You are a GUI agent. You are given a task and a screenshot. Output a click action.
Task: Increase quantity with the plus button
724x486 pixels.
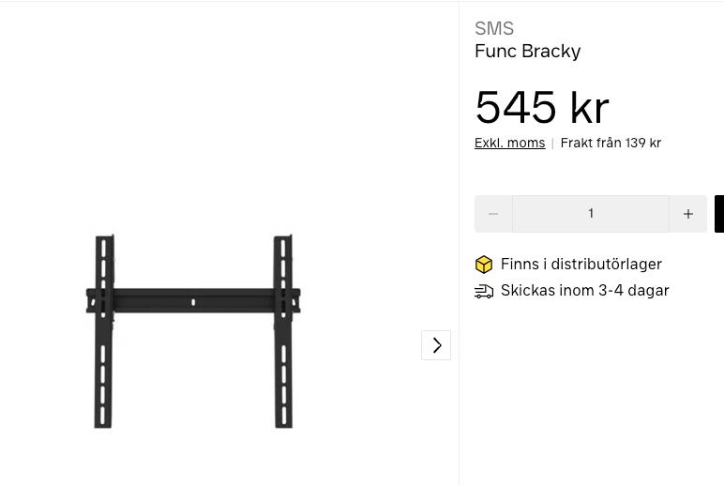pyautogui.click(x=687, y=214)
